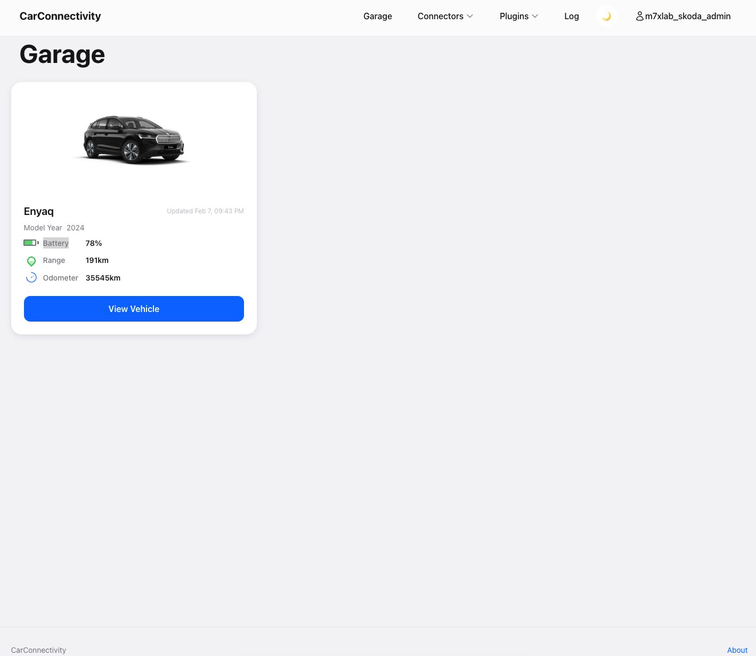The image size is (756, 656).
Task: Click the Enyaq vehicle name
Action: (39, 211)
